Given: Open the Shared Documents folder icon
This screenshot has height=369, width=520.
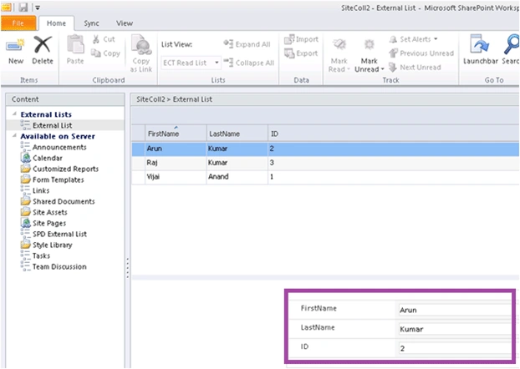Looking at the screenshot, I should (26, 201).
